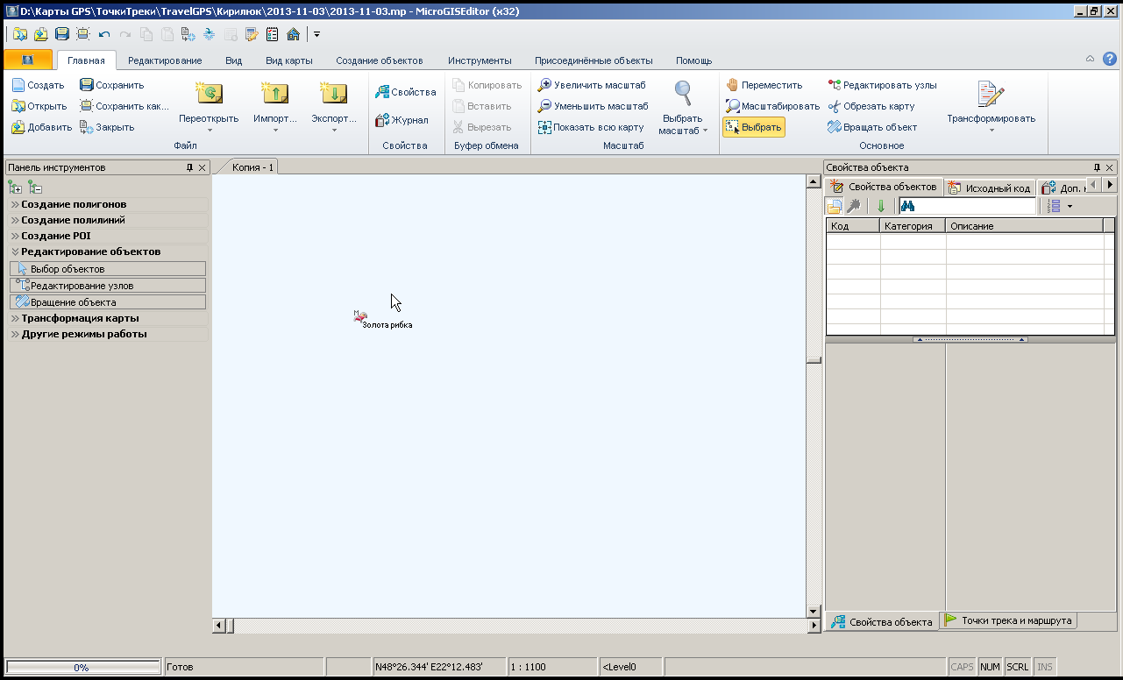Open the Журнал (Journal) properties tool
Image resolution: width=1123 pixels, height=680 pixels.
(x=402, y=120)
